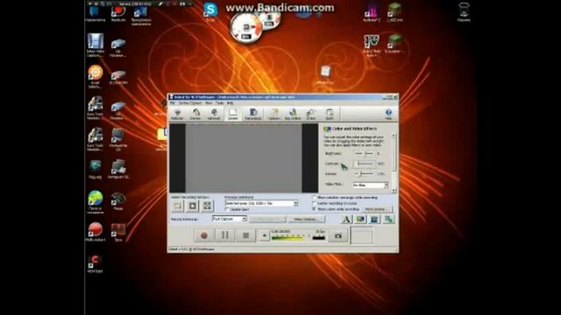Open Debut Video Capture desktop shortcut
561x315 pixels.
(x=96, y=45)
